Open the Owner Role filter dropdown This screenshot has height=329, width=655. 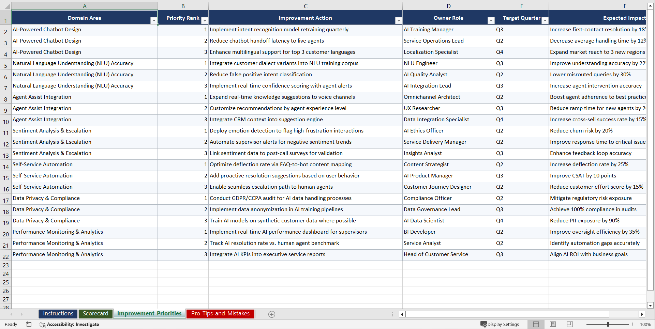(491, 20)
